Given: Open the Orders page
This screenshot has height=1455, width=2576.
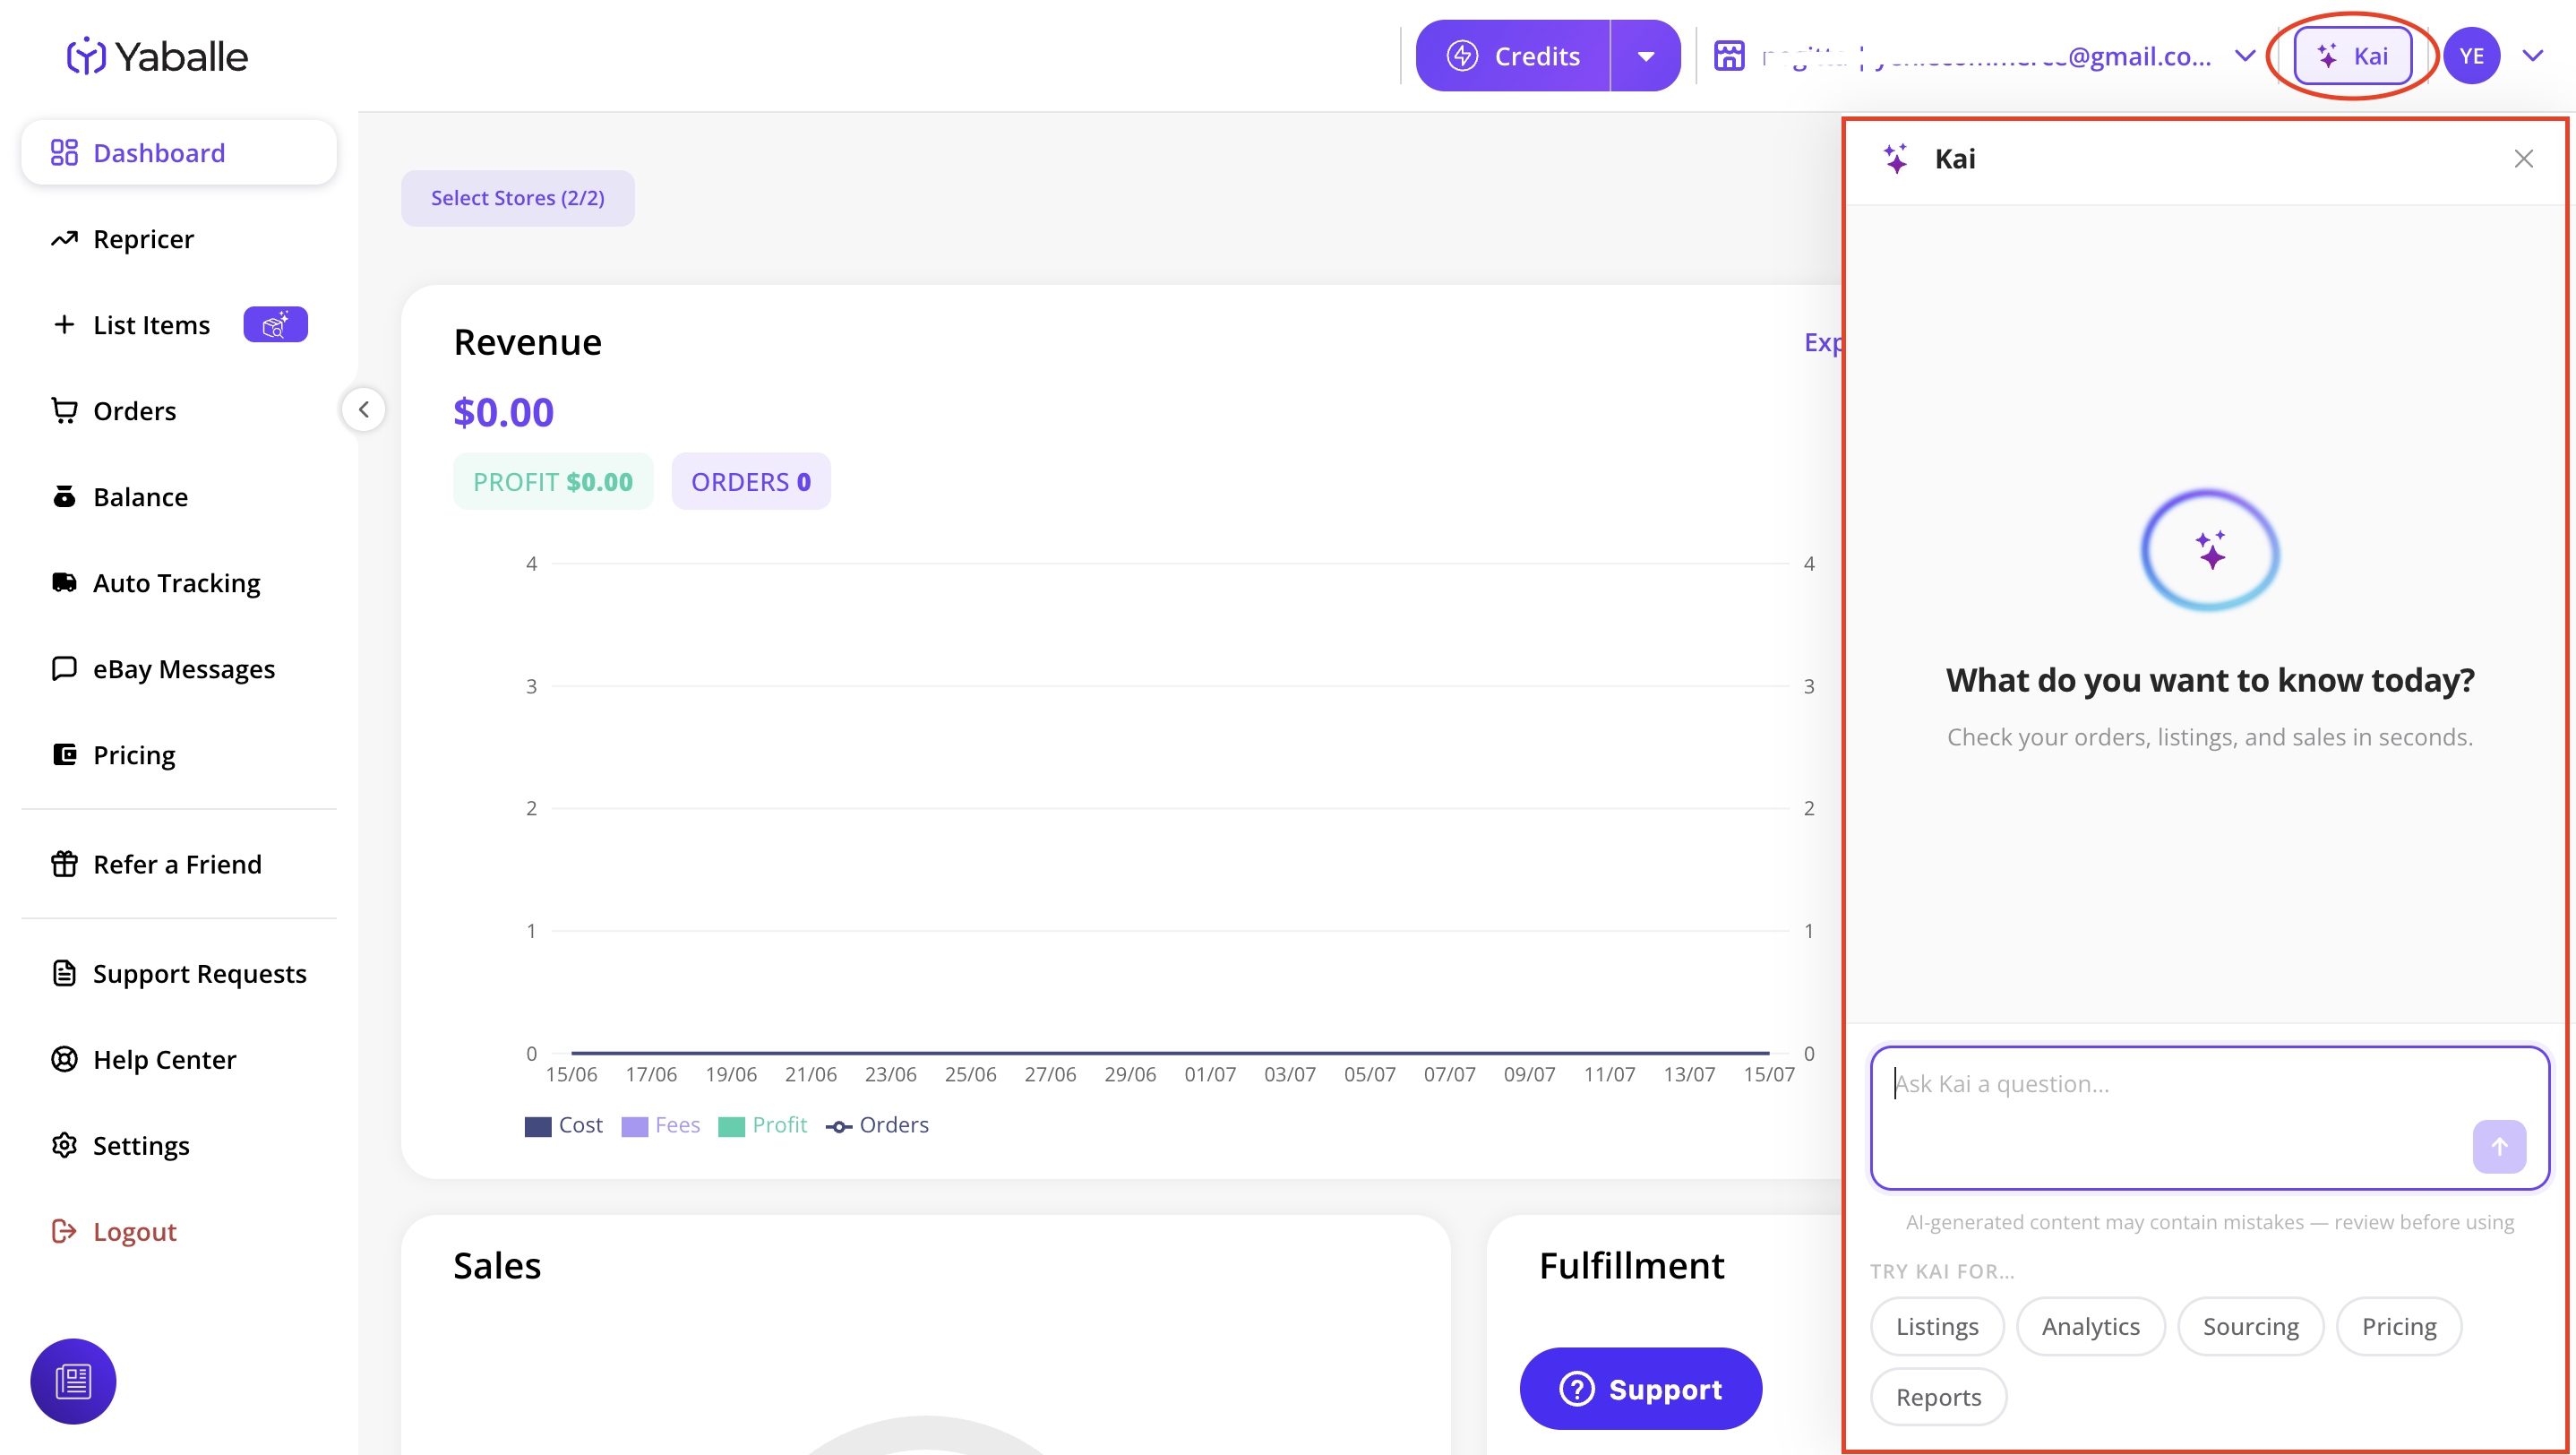Looking at the screenshot, I should tap(134, 411).
